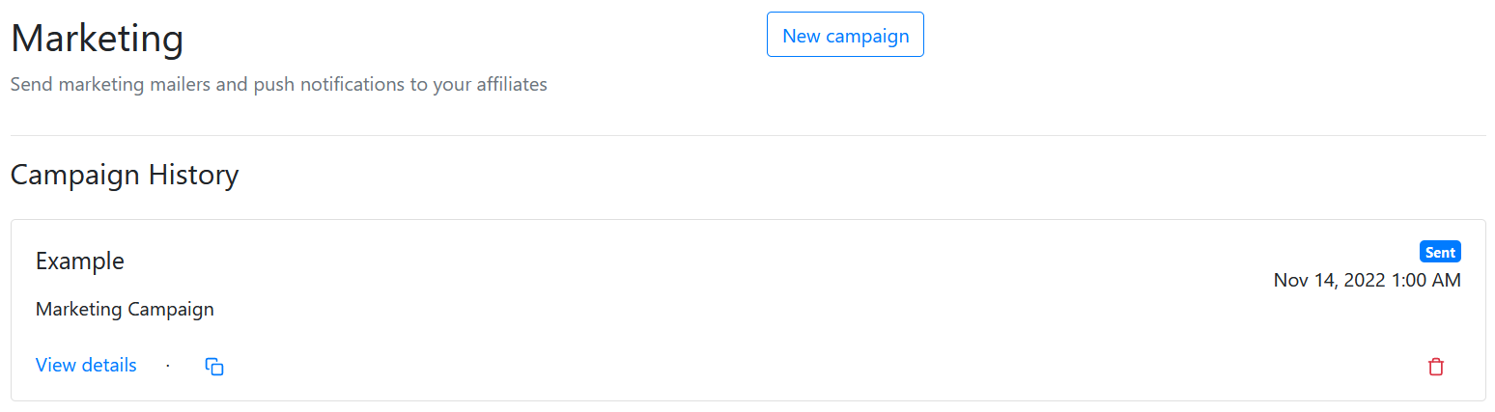Click the dot separator beside View details
The width and height of the screenshot is (1495, 412).
point(167,366)
